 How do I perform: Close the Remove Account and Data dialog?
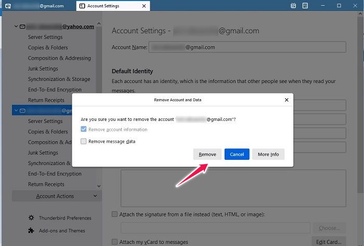click(287, 100)
